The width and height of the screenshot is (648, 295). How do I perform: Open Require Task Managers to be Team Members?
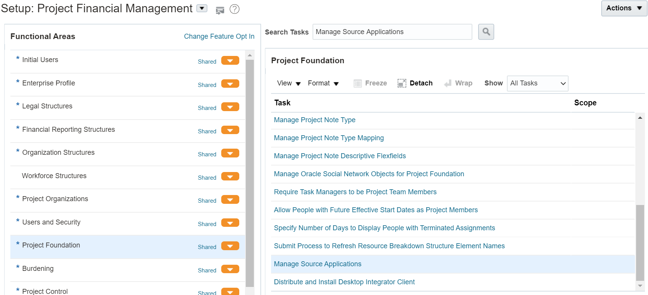pos(355,192)
